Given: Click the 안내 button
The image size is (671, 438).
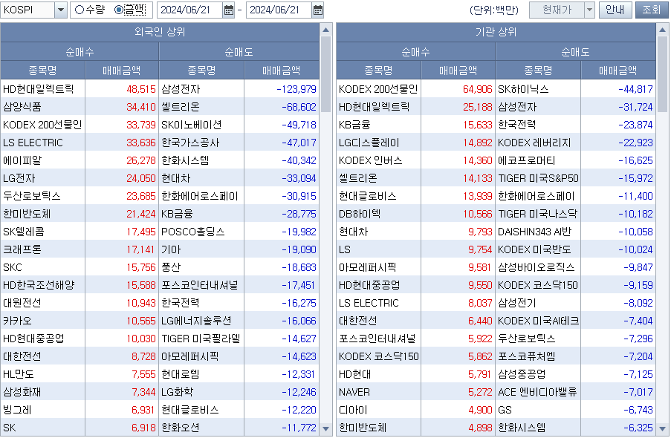Looking at the screenshot, I should tap(615, 10).
